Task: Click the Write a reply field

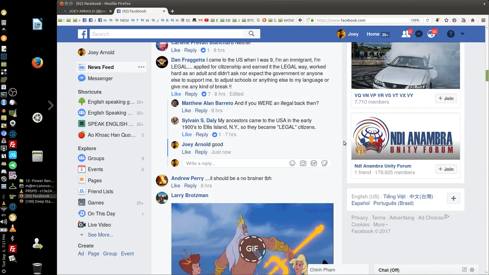Action: pyautogui.click(x=235, y=163)
